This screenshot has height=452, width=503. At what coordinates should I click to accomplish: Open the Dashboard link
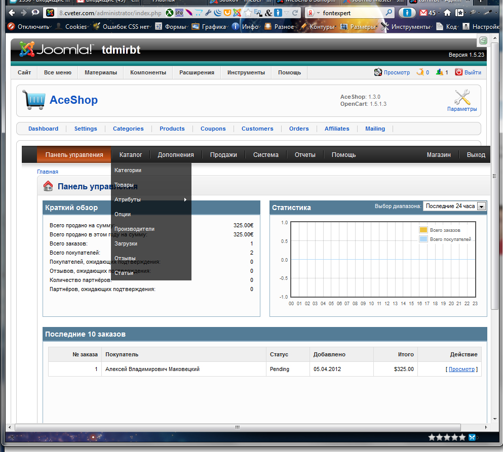(x=43, y=129)
